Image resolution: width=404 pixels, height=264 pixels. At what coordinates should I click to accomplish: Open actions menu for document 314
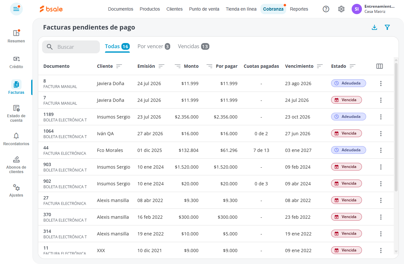point(381,234)
